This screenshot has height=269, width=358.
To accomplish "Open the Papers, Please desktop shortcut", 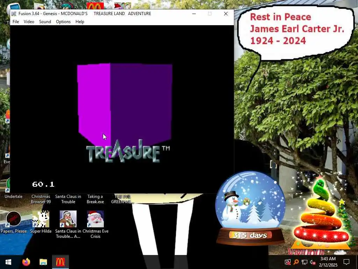I will pos(14,222).
